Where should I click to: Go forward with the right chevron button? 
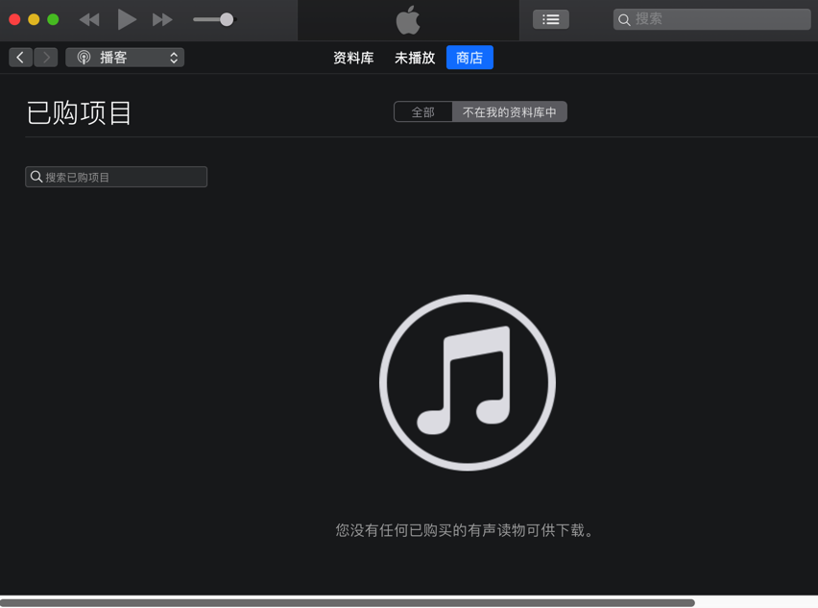[46, 58]
